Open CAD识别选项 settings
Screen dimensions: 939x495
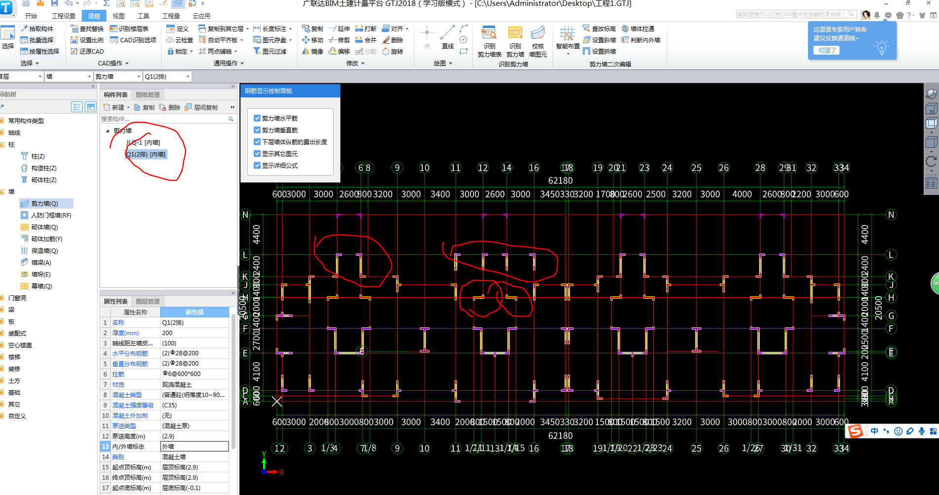click(133, 40)
